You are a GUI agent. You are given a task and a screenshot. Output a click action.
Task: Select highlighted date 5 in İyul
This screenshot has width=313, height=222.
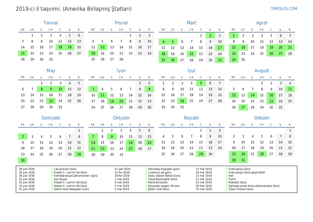point(201,83)
